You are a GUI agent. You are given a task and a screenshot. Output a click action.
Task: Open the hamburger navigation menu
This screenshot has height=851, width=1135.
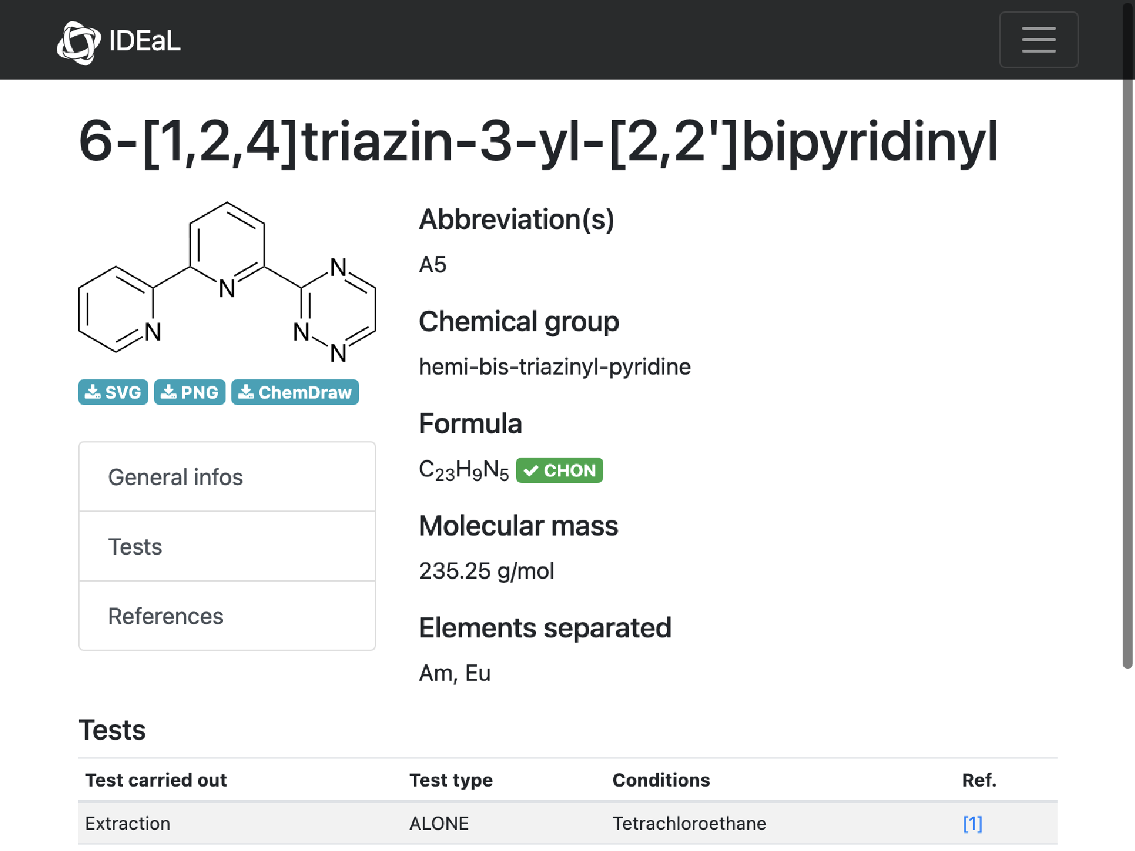pyautogui.click(x=1038, y=40)
